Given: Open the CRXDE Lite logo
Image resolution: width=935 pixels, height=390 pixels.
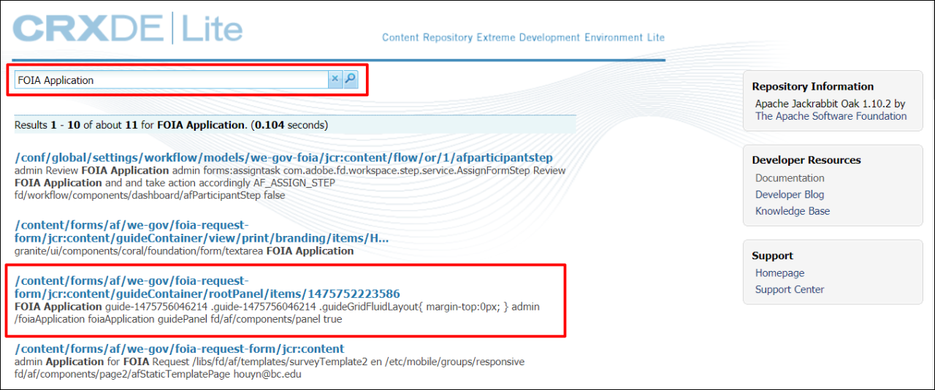Looking at the screenshot, I should click(128, 29).
